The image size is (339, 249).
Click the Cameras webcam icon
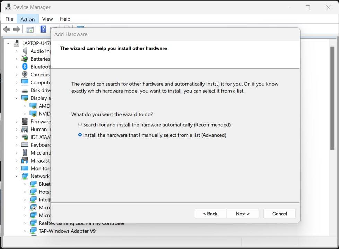pos(25,74)
